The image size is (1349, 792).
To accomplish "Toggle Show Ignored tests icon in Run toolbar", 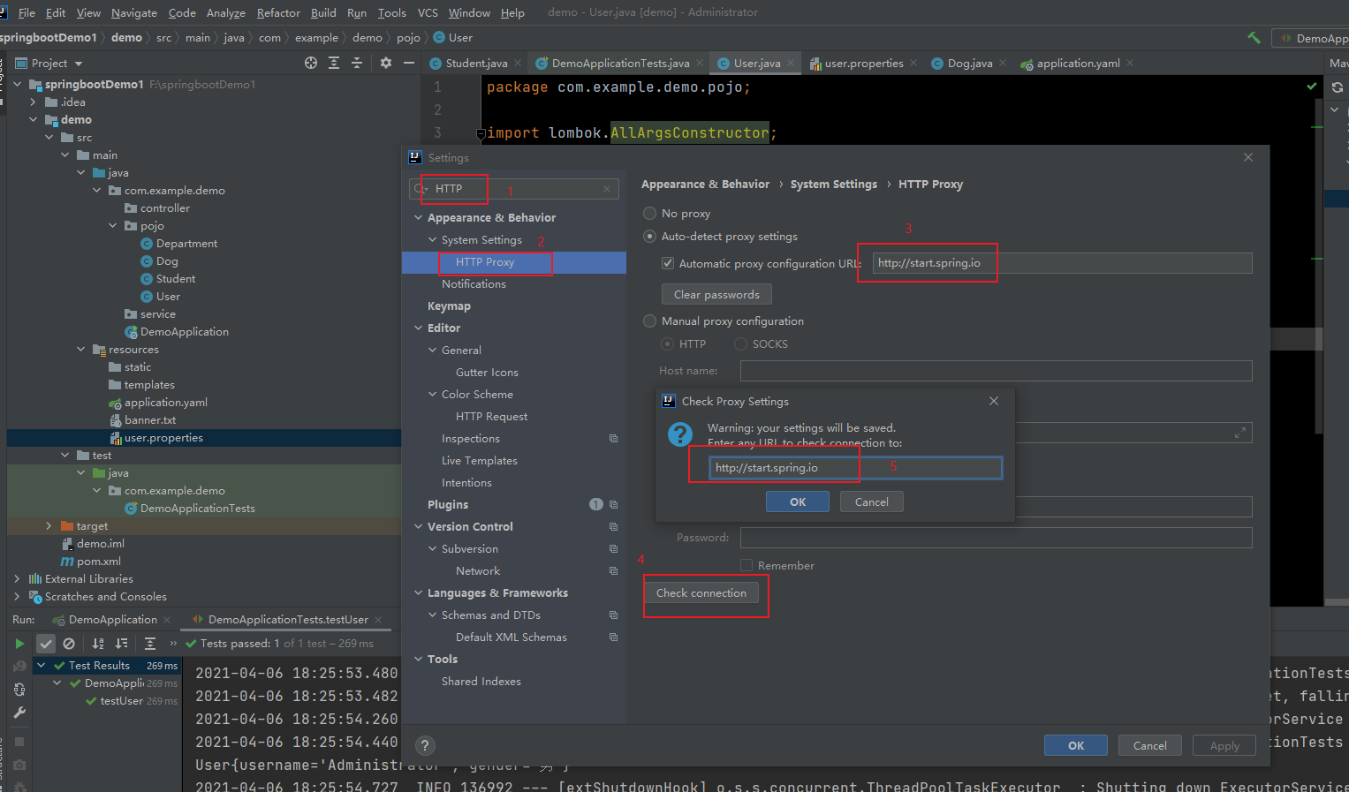I will point(69,644).
